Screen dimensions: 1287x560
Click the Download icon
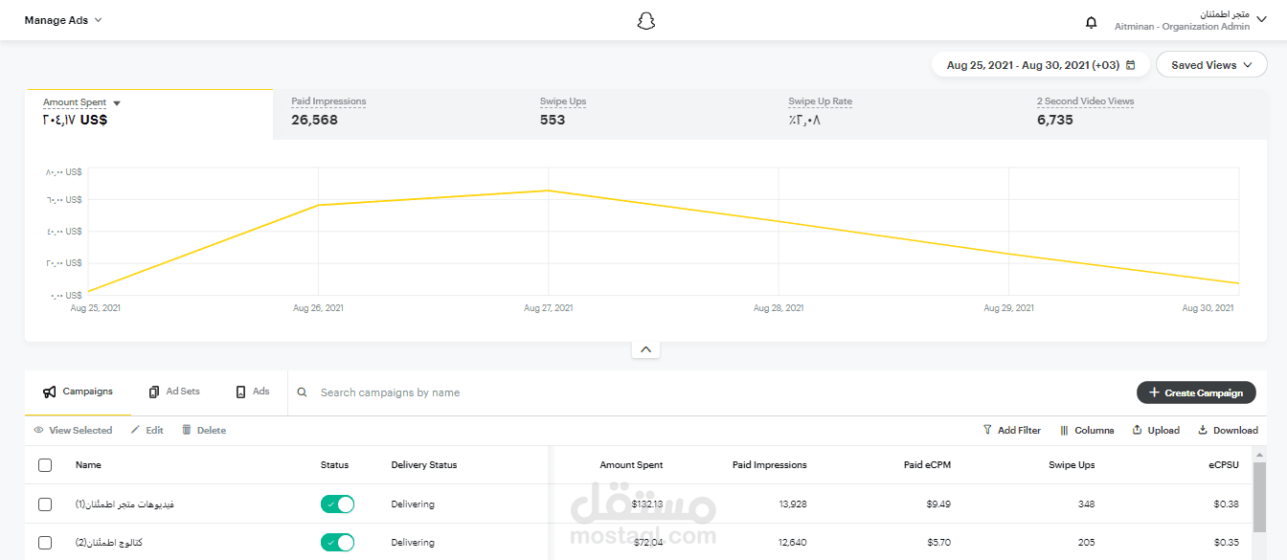(1203, 430)
